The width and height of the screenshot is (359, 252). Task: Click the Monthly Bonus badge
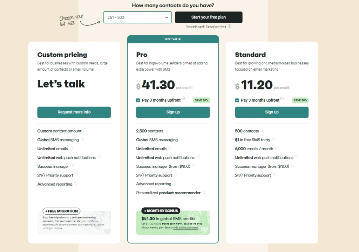click(x=161, y=211)
